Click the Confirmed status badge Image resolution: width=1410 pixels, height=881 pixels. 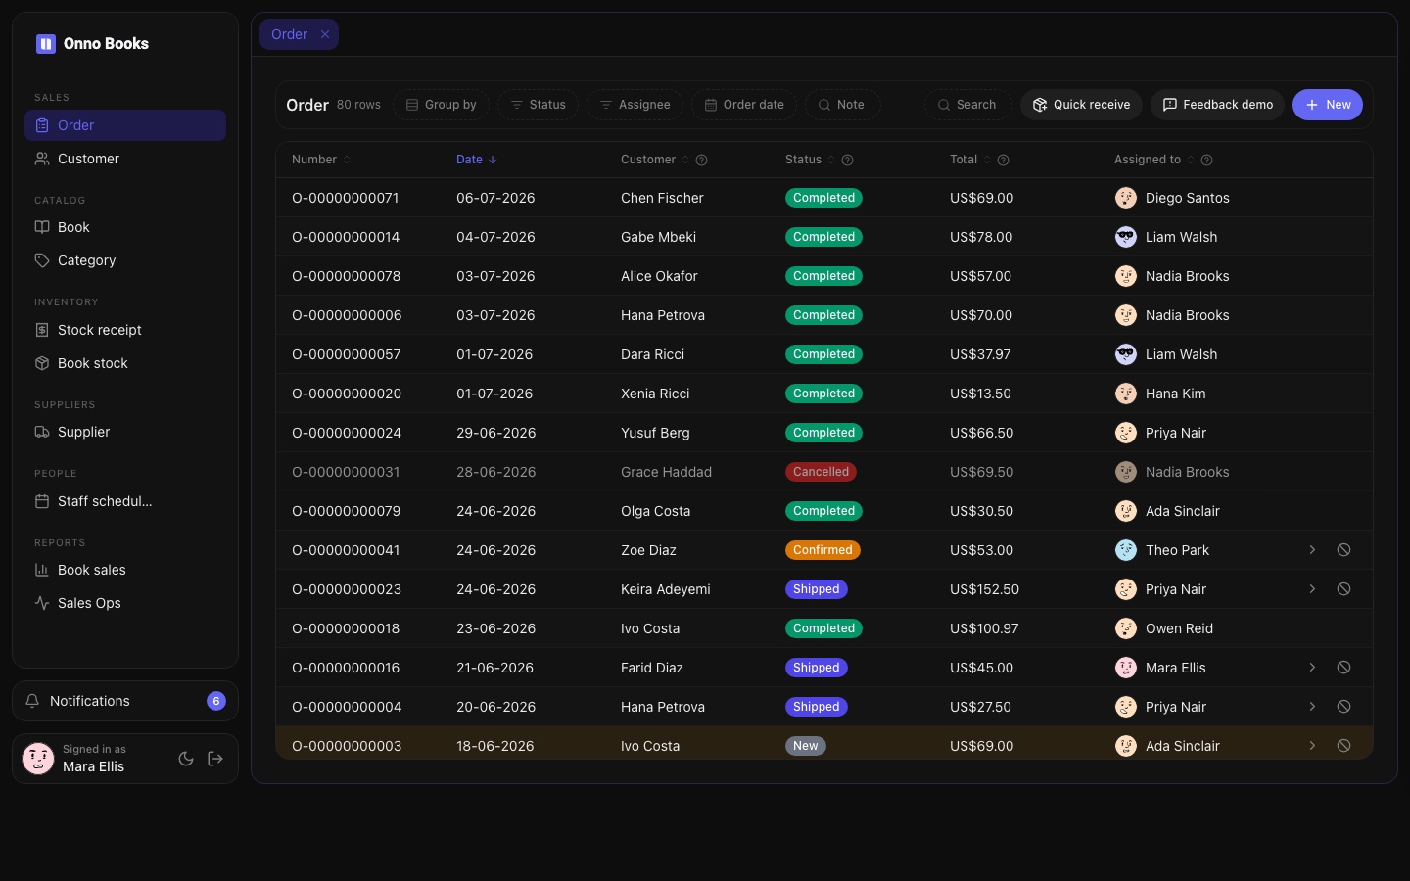click(822, 550)
